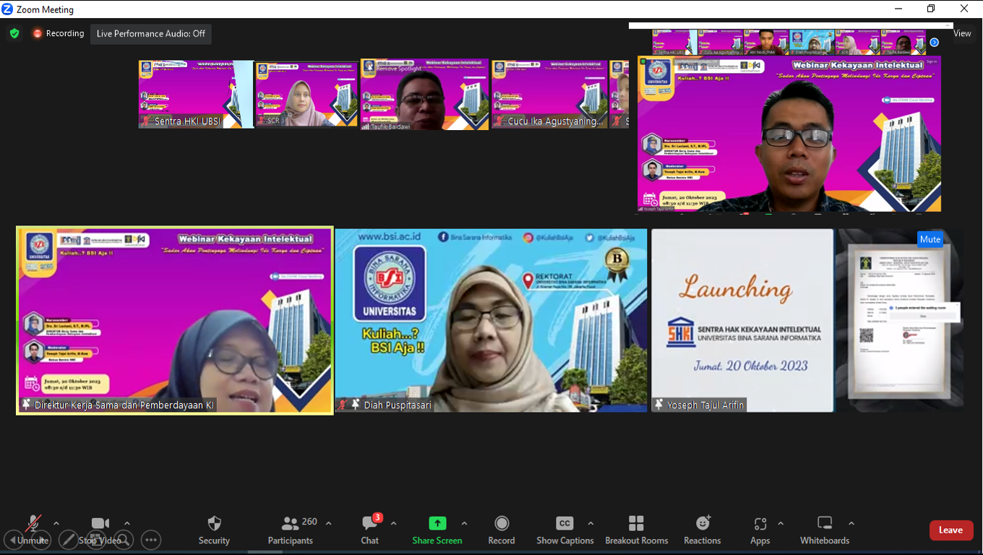Expand caret next to Apps

click(781, 523)
